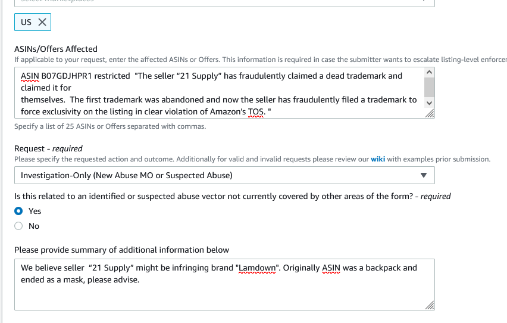Click the underlined word "Lamdown" in summary

click(257, 268)
